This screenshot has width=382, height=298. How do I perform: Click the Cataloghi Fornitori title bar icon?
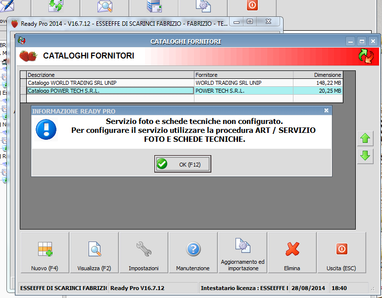[x=21, y=41]
